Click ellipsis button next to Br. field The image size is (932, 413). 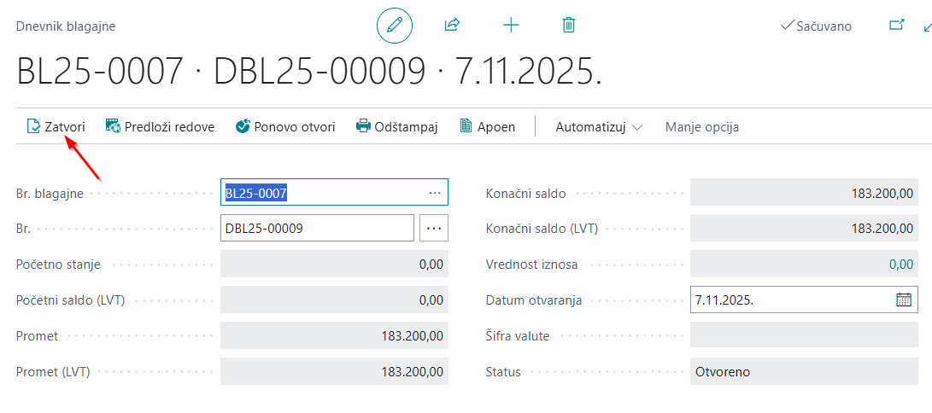(434, 228)
